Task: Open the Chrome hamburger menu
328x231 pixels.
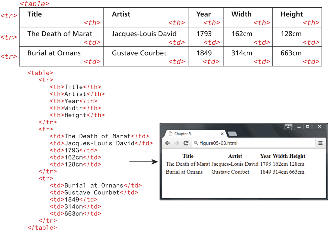Action: click(321, 143)
